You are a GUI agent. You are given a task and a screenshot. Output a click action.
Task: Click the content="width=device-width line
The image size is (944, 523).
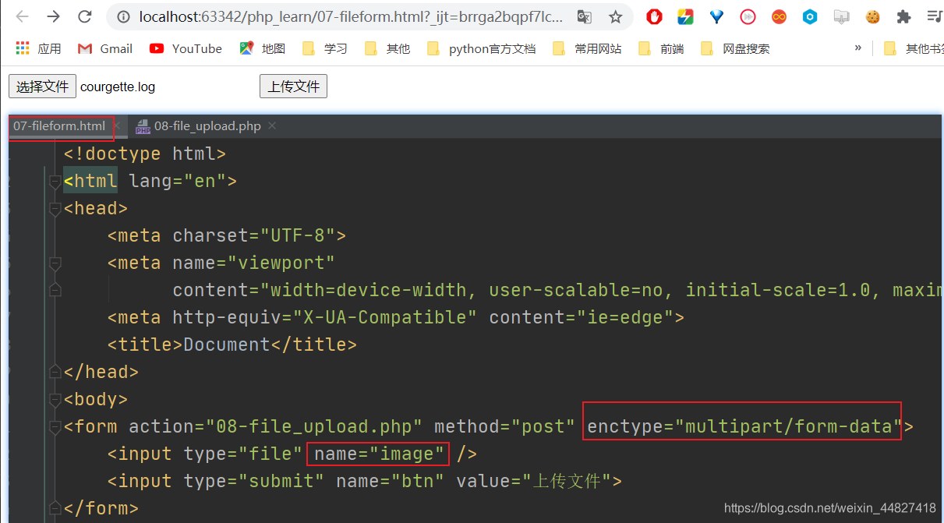(557, 290)
